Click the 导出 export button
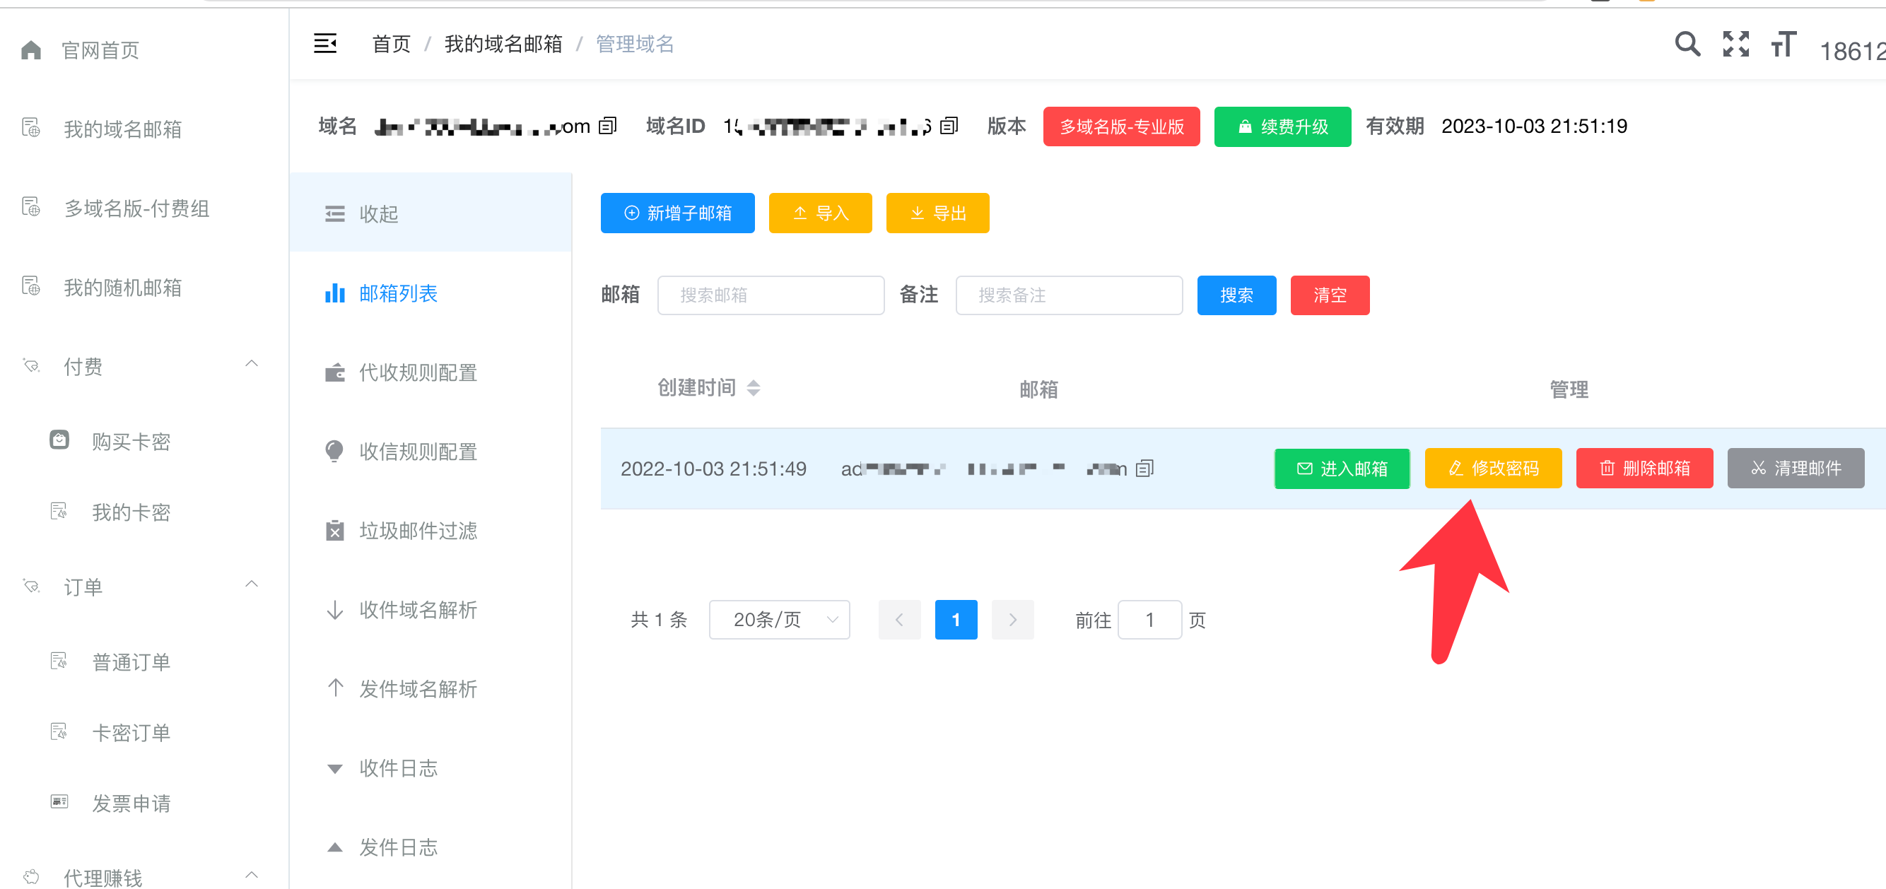The width and height of the screenshot is (1886, 889). coord(937,213)
